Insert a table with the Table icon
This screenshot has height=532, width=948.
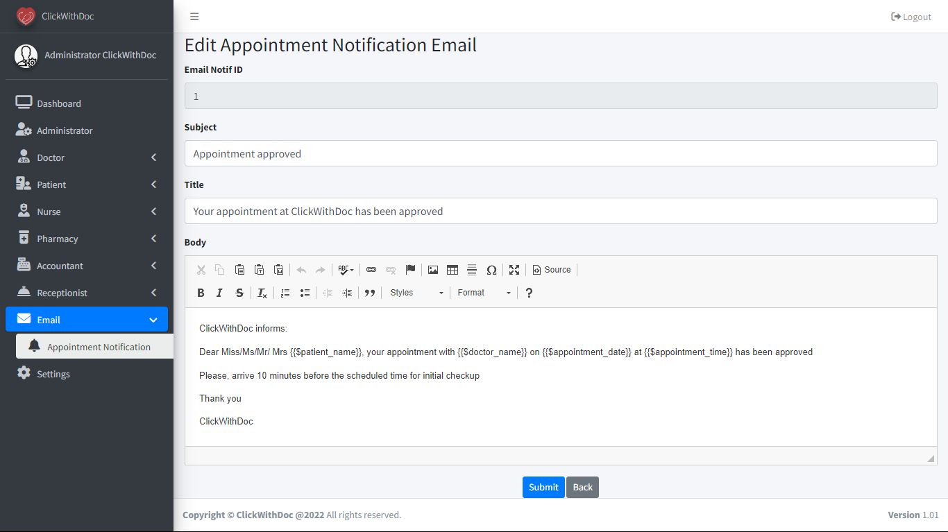(452, 270)
